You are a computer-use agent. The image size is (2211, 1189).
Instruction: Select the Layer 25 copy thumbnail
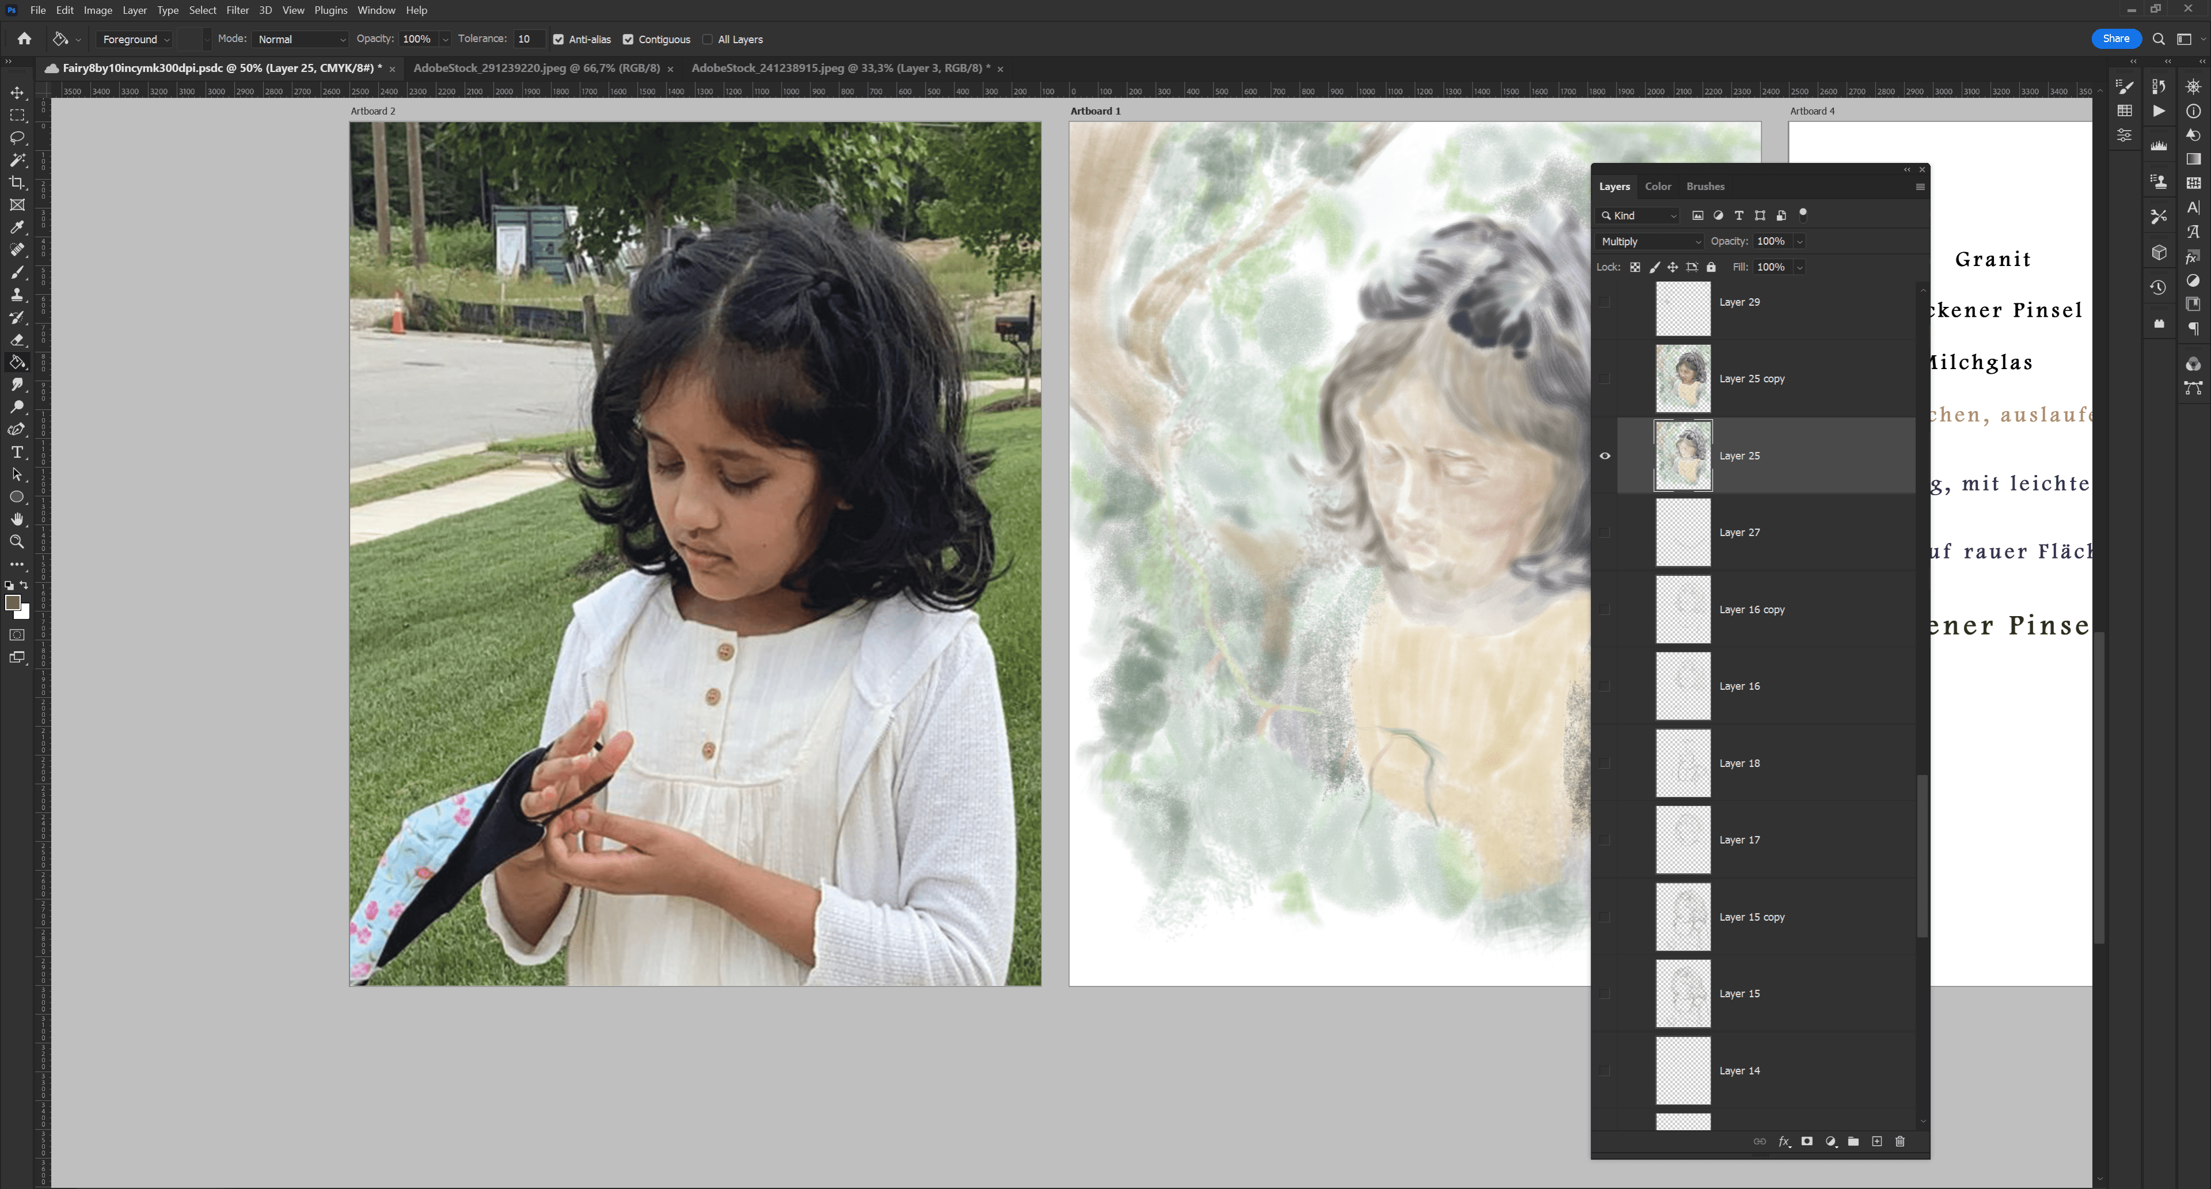pyautogui.click(x=1682, y=379)
